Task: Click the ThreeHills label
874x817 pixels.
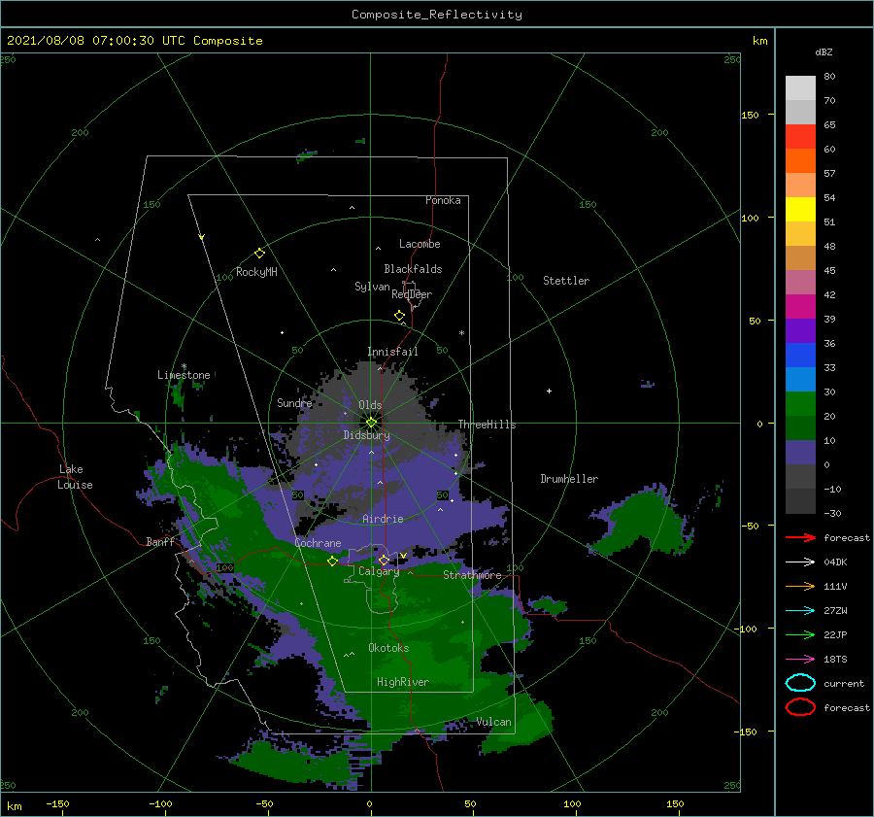Action: [x=487, y=425]
